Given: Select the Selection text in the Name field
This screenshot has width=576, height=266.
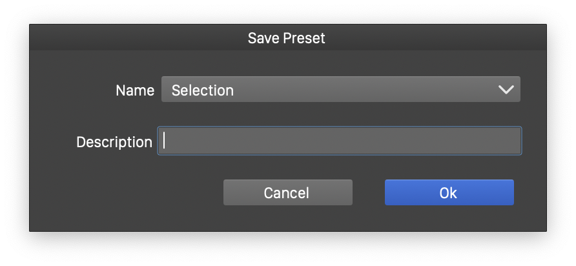Looking at the screenshot, I should [x=202, y=90].
